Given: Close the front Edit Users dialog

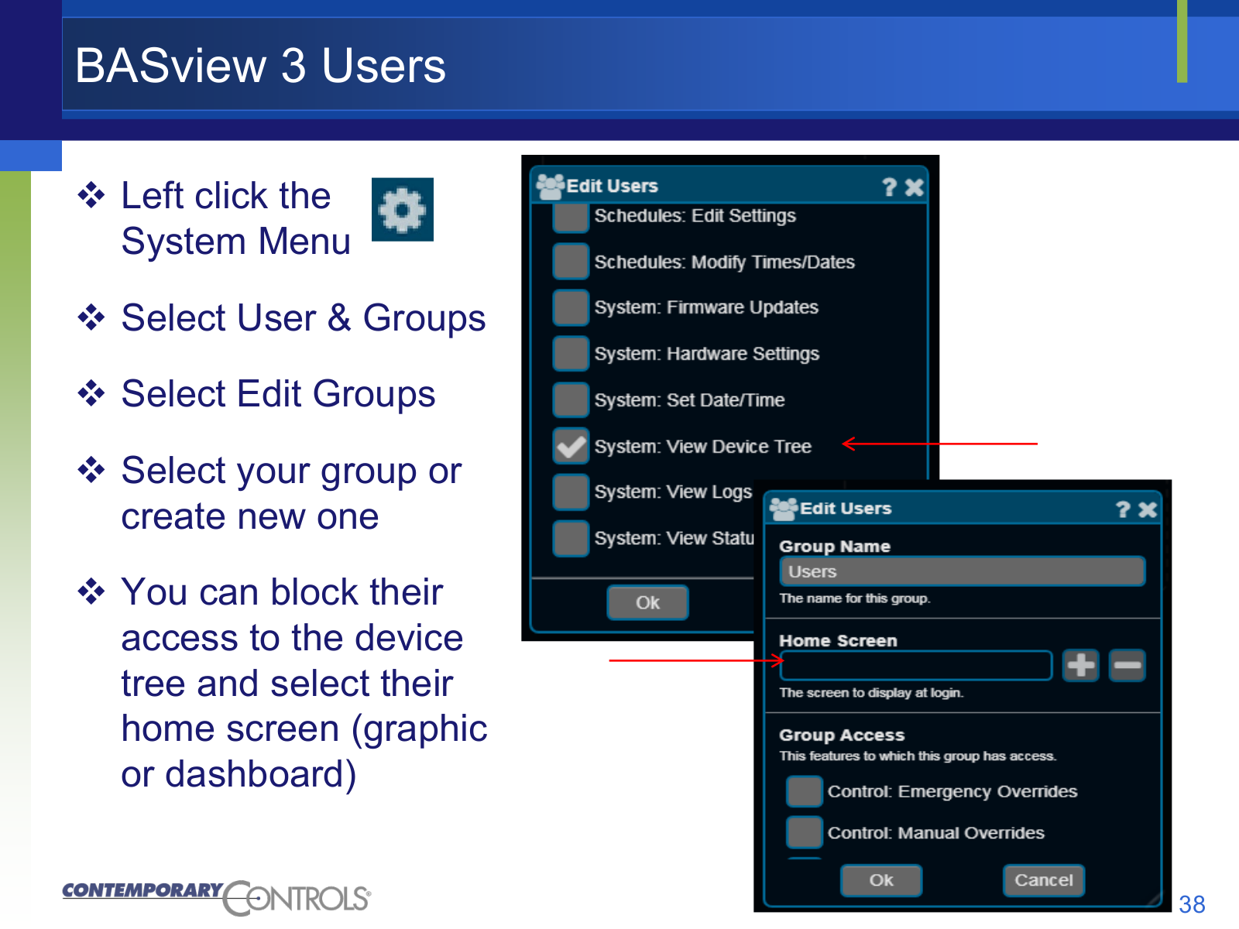Looking at the screenshot, I should 1148,509.
